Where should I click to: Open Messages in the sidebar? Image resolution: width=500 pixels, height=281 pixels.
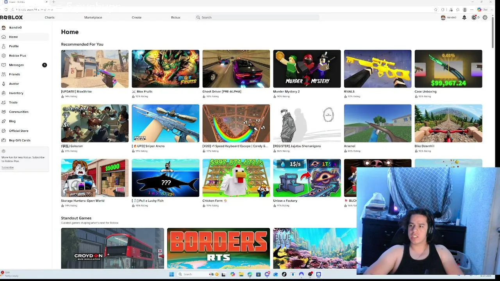click(24, 65)
